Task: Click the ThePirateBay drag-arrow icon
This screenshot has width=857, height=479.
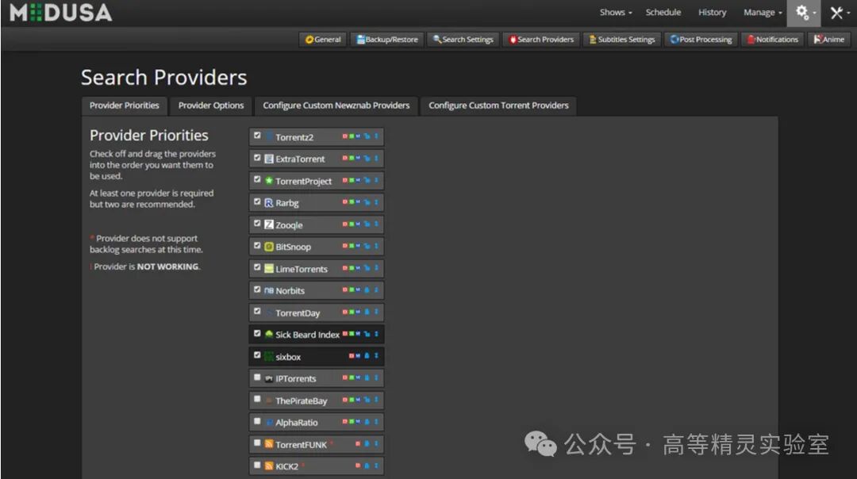Action: click(x=376, y=400)
